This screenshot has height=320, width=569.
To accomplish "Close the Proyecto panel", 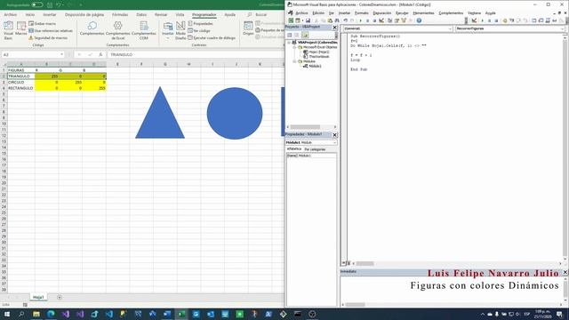I will point(334,28).
